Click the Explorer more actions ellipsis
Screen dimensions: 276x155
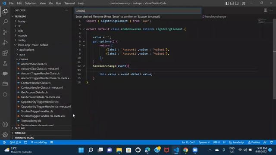tap(66, 10)
